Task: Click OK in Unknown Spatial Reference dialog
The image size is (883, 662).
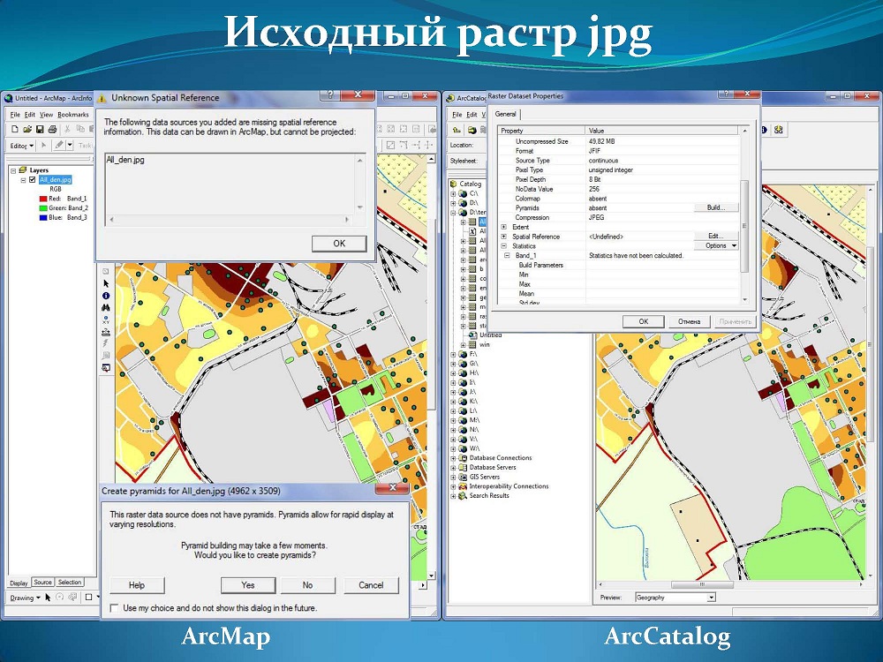Action: tap(339, 244)
